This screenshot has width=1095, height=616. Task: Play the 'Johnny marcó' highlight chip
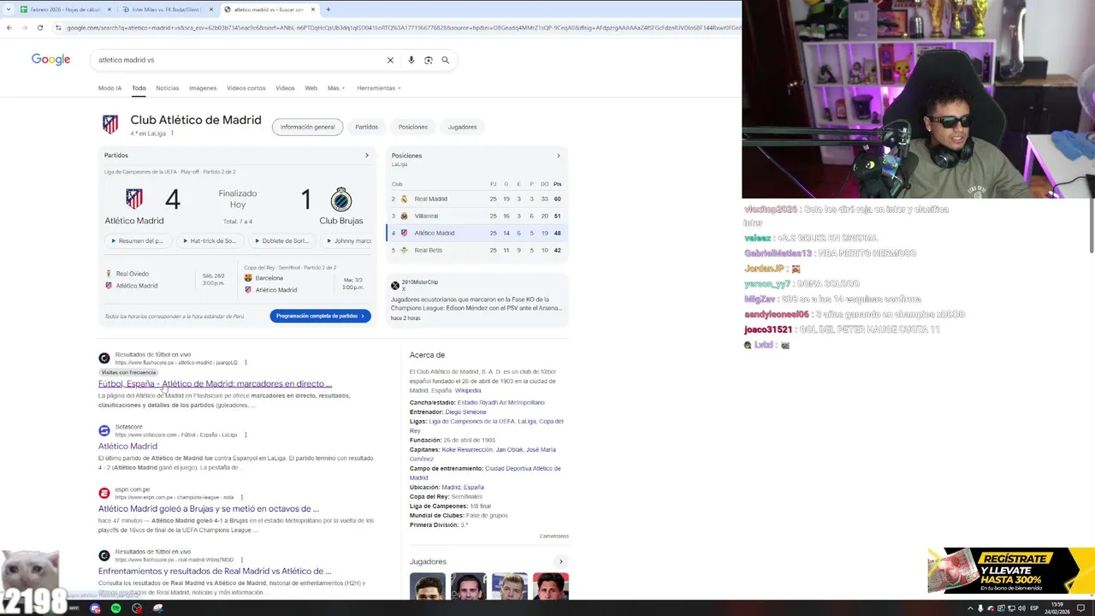coord(346,241)
